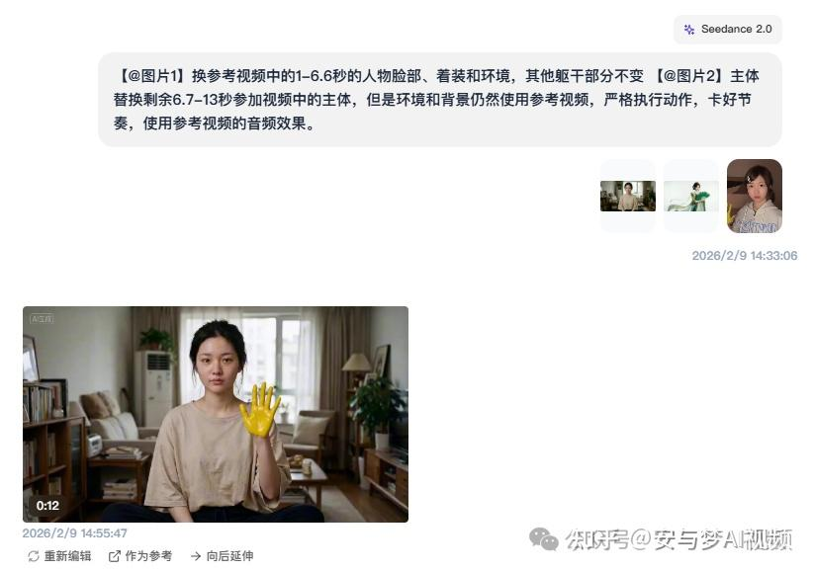Select the 向后延伸 text option
Screen dimensions: 813x572
(230, 556)
